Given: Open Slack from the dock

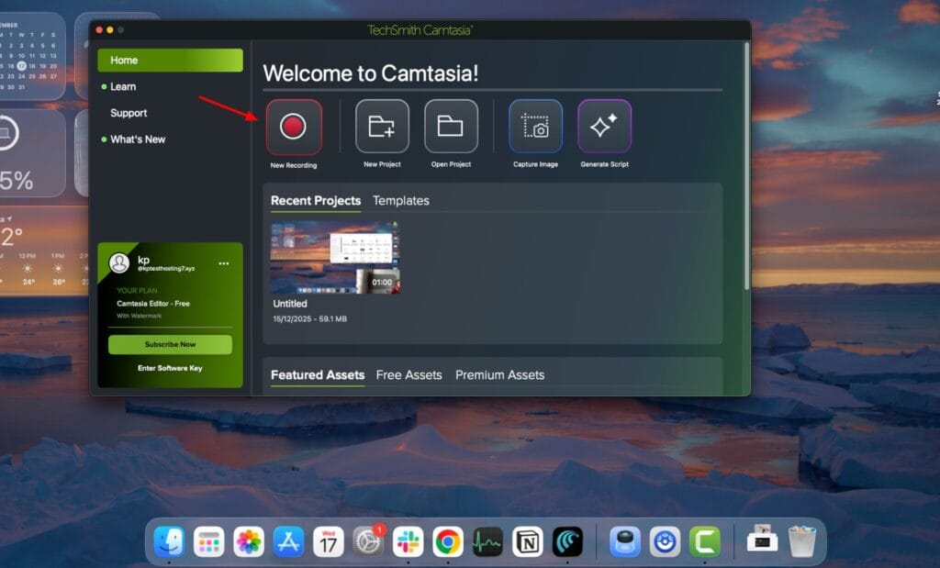Looking at the screenshot, I should tap(407, 541).
